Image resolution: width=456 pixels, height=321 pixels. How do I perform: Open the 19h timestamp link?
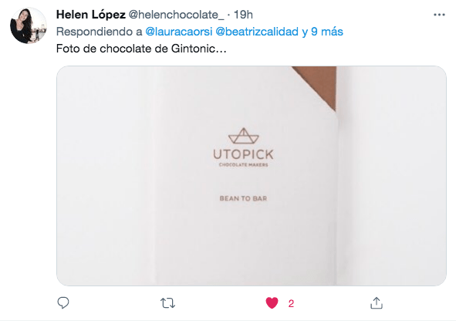243,15
